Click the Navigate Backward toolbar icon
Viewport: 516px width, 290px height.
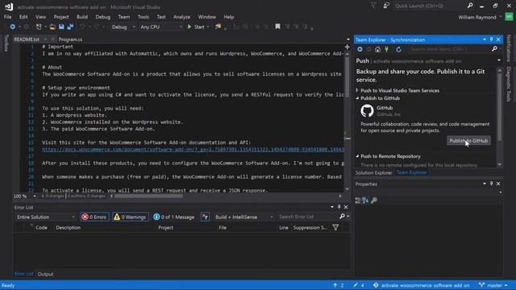coord(13,27)
